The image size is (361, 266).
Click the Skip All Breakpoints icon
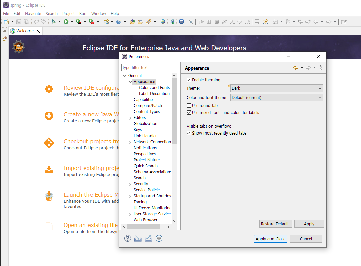[191, 22]
